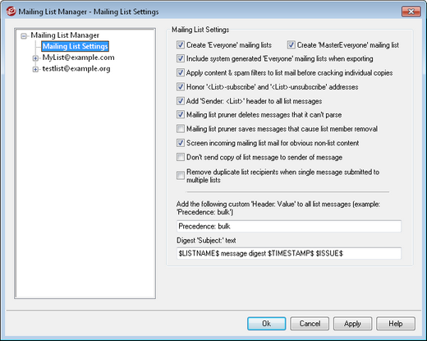Open Help for this dialog

click(x=396, y=324)
